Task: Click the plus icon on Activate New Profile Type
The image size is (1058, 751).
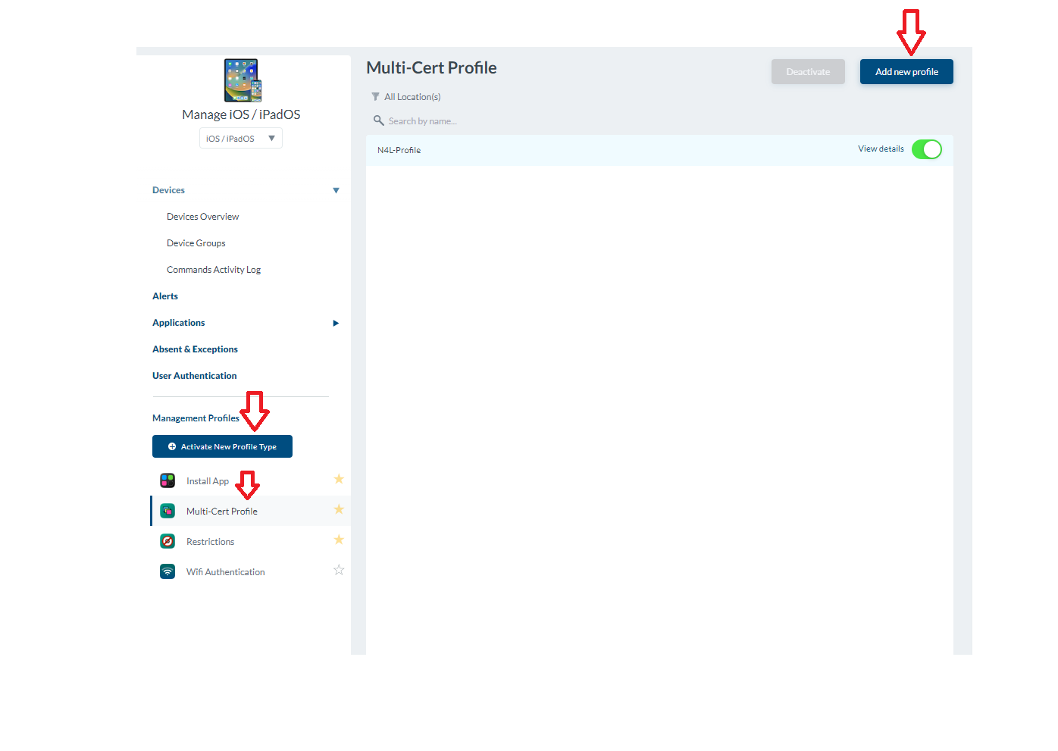Action: coord(174,446)
